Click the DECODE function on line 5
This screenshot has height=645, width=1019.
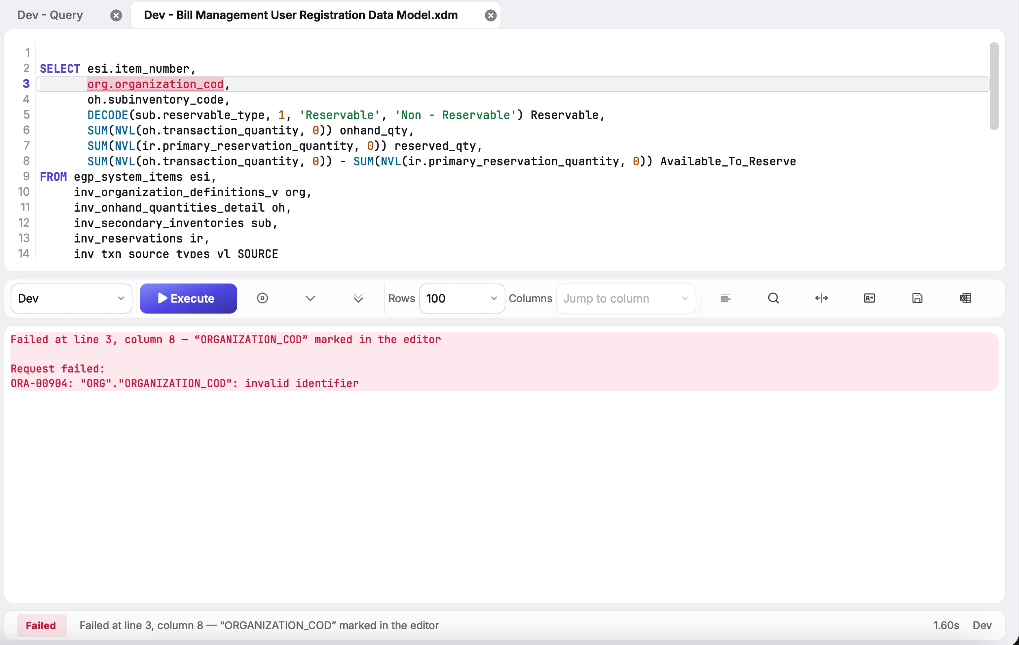[108, 115]
